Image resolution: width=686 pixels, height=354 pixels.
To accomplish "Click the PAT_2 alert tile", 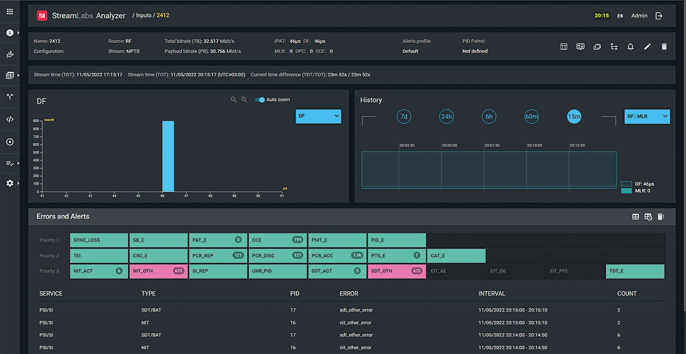I will (218, 240).
